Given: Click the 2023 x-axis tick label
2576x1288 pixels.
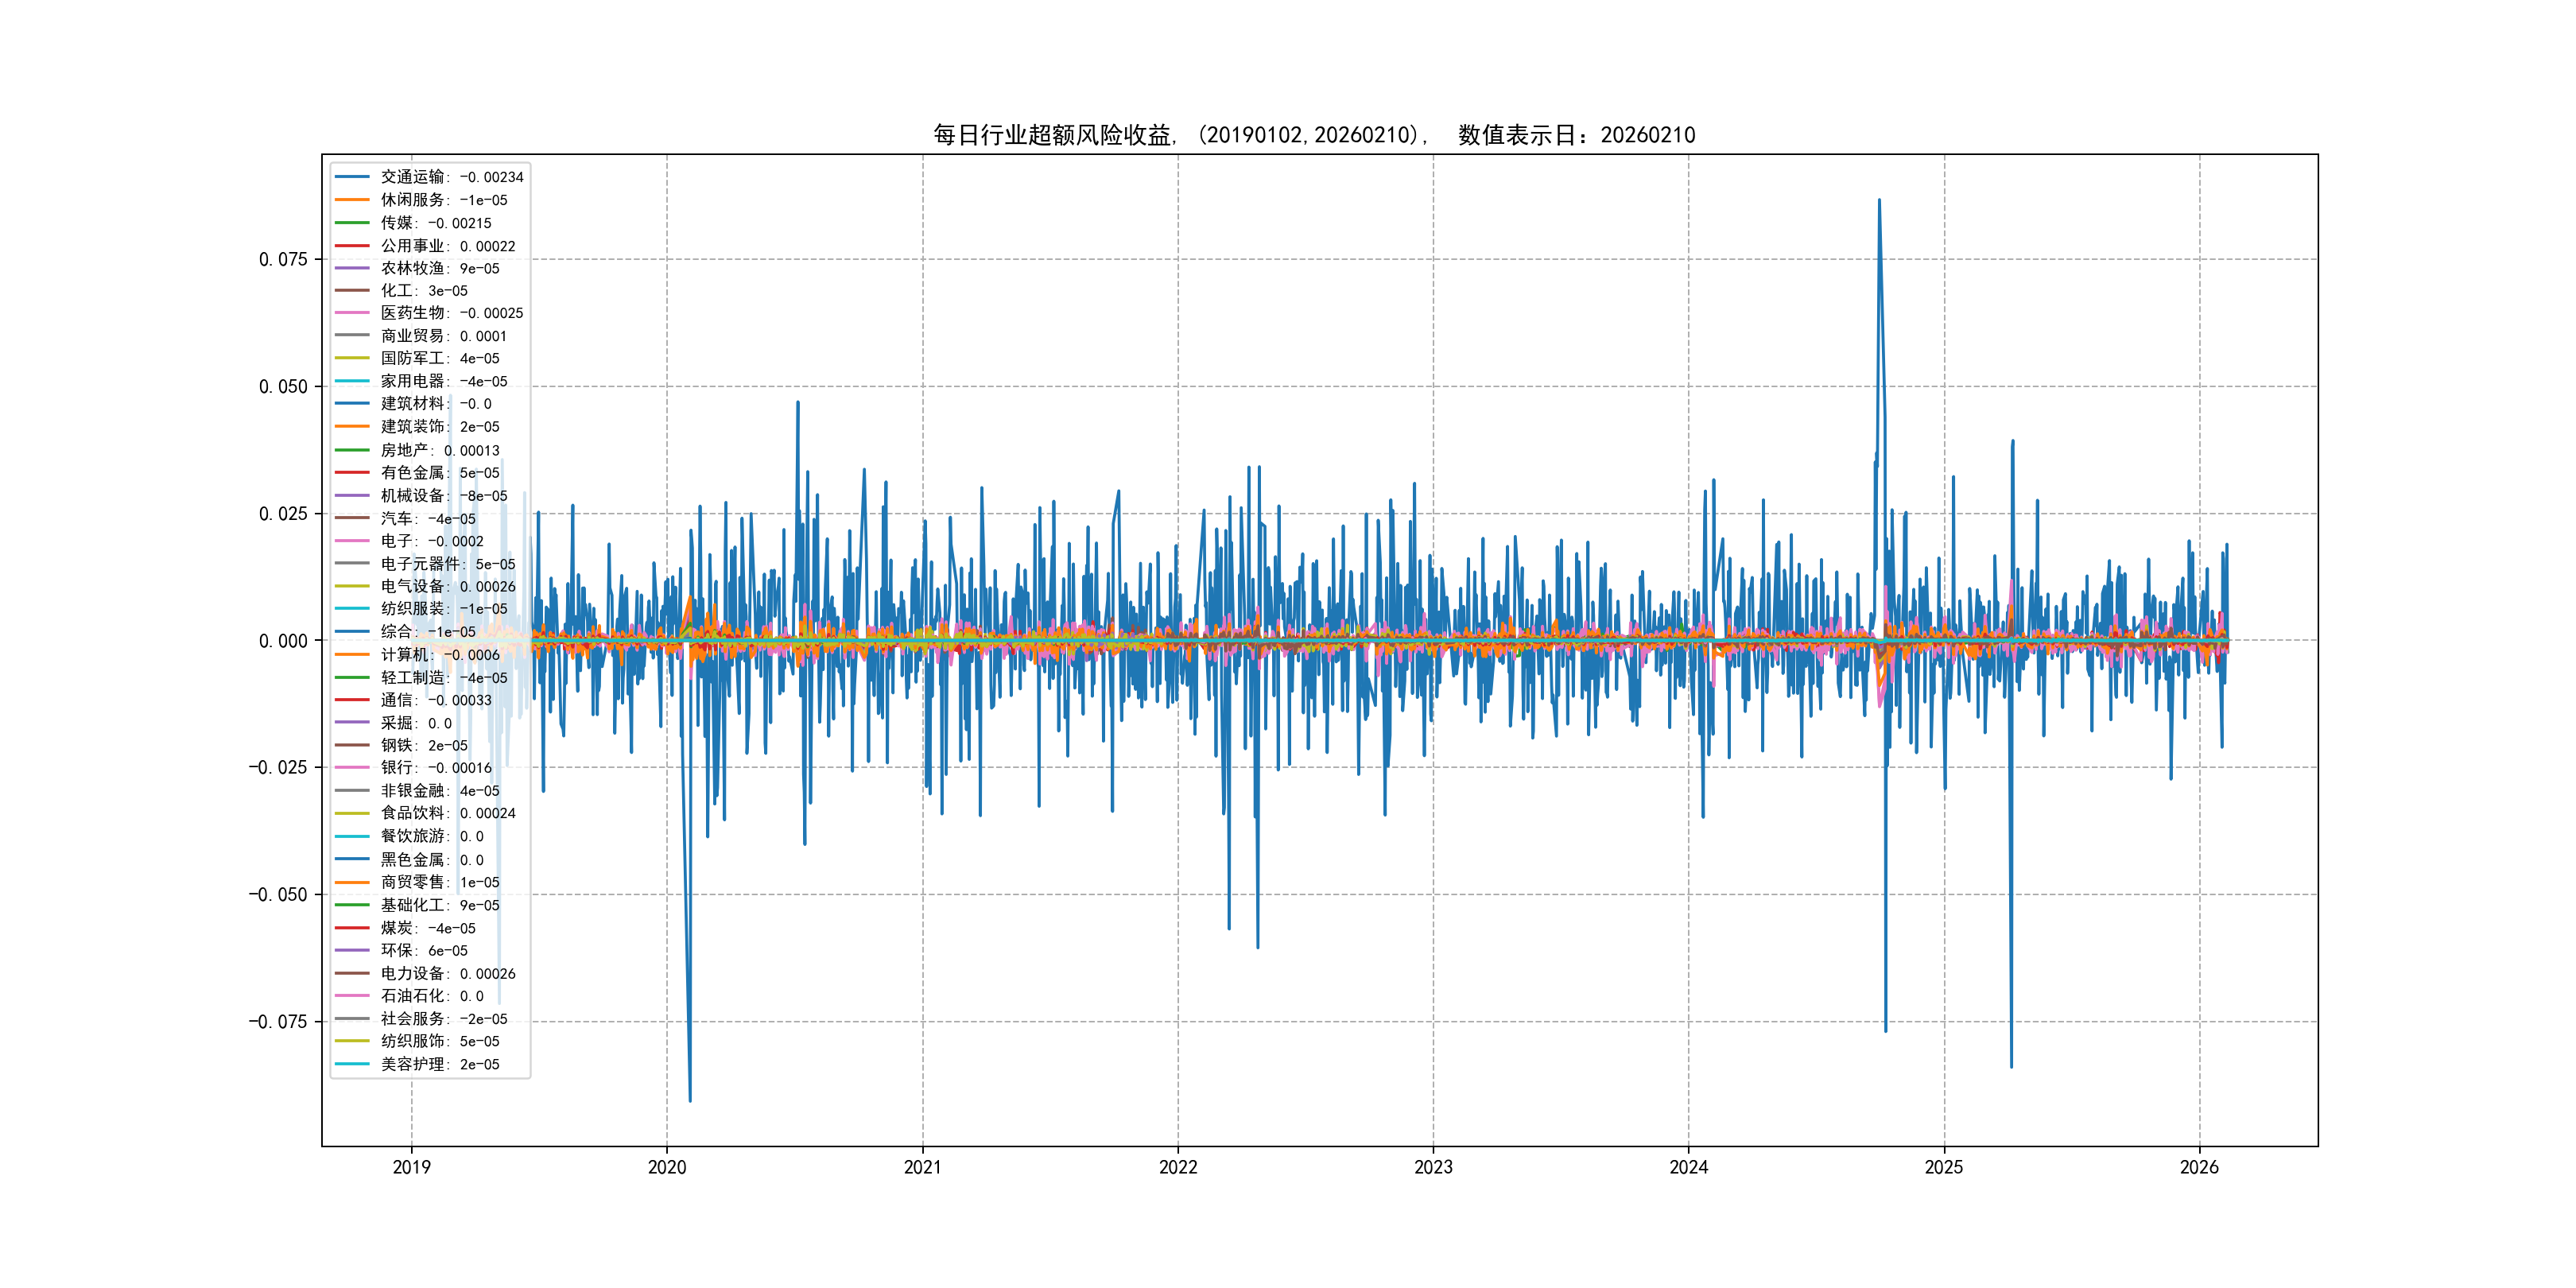Looking at the screenshot, I should [1433, 1167].
